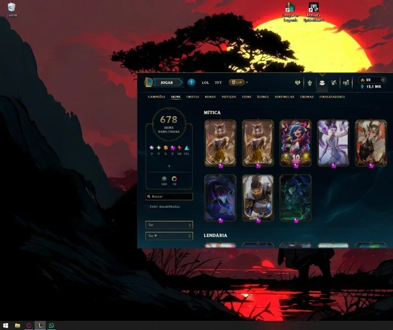Viewport: 393px width, 330px height.
Task: Select the blue-haired 10th anniversary mythic skin card
Action: 295,143
